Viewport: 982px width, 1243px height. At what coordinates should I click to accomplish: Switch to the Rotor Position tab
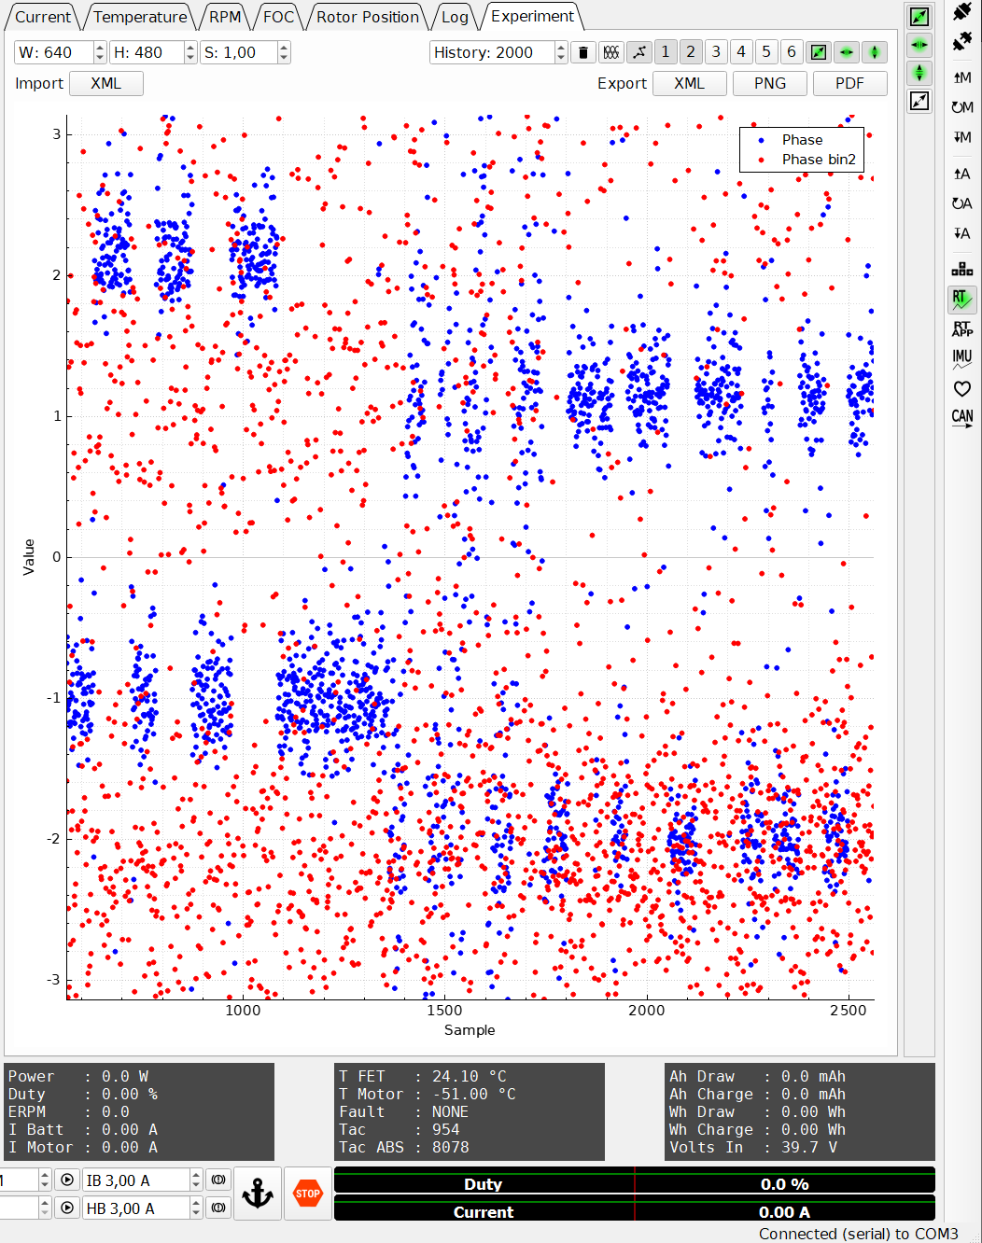pyautogui.click(x=367, y=17)
